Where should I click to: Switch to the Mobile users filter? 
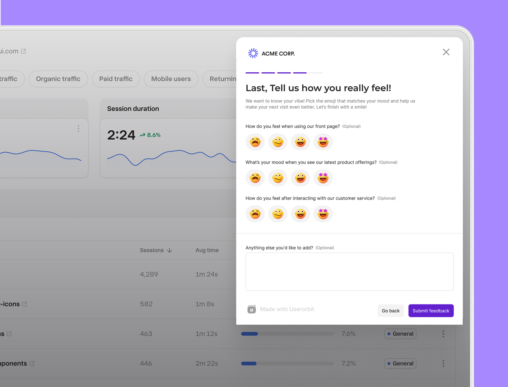[x=171, y=79]
